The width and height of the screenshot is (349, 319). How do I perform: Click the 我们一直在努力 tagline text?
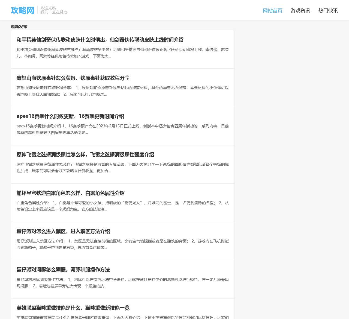coord(54,12)
